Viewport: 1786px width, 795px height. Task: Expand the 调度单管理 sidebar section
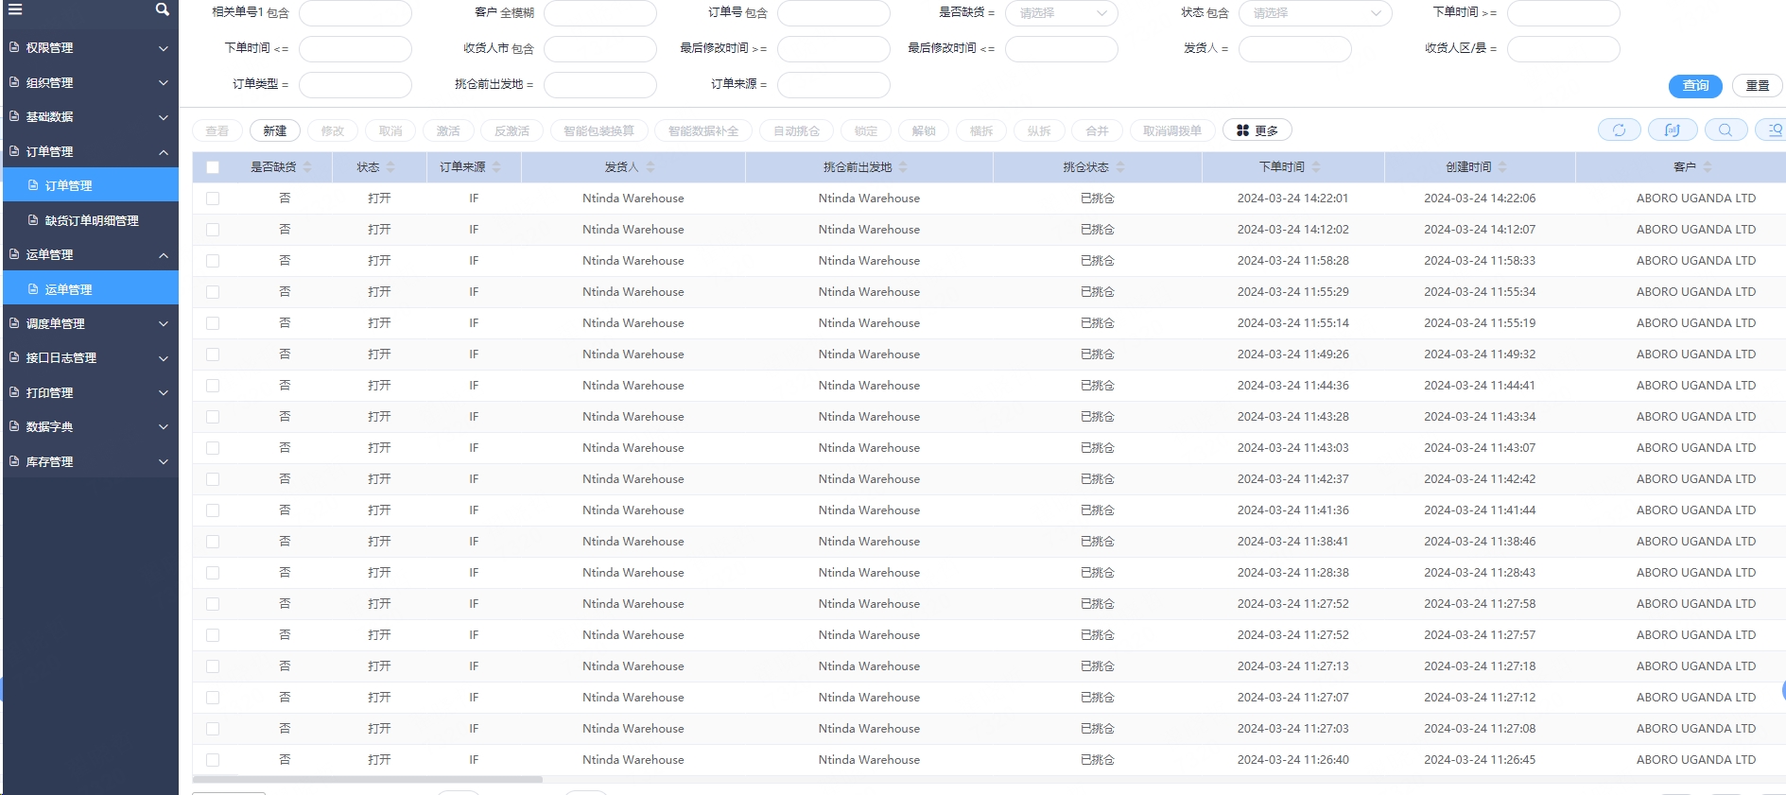tap(90, 323)
